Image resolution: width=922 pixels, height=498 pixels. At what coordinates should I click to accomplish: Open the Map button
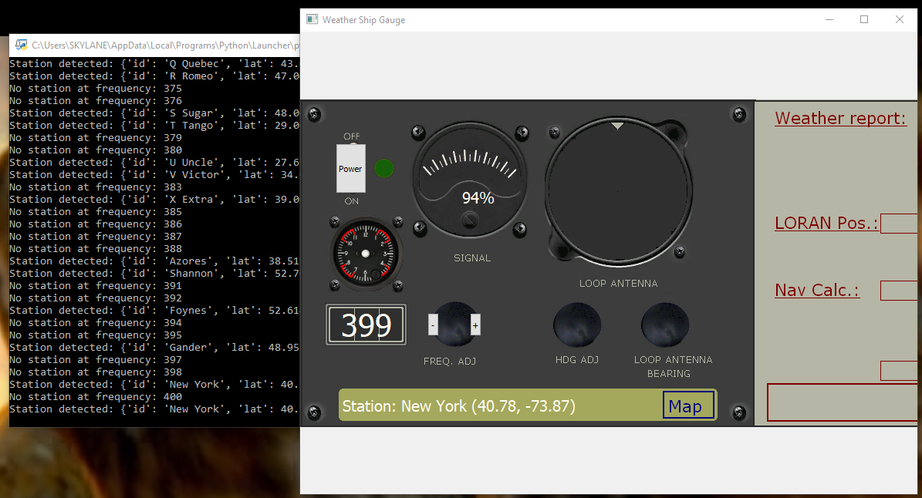[x=687, y=406]
